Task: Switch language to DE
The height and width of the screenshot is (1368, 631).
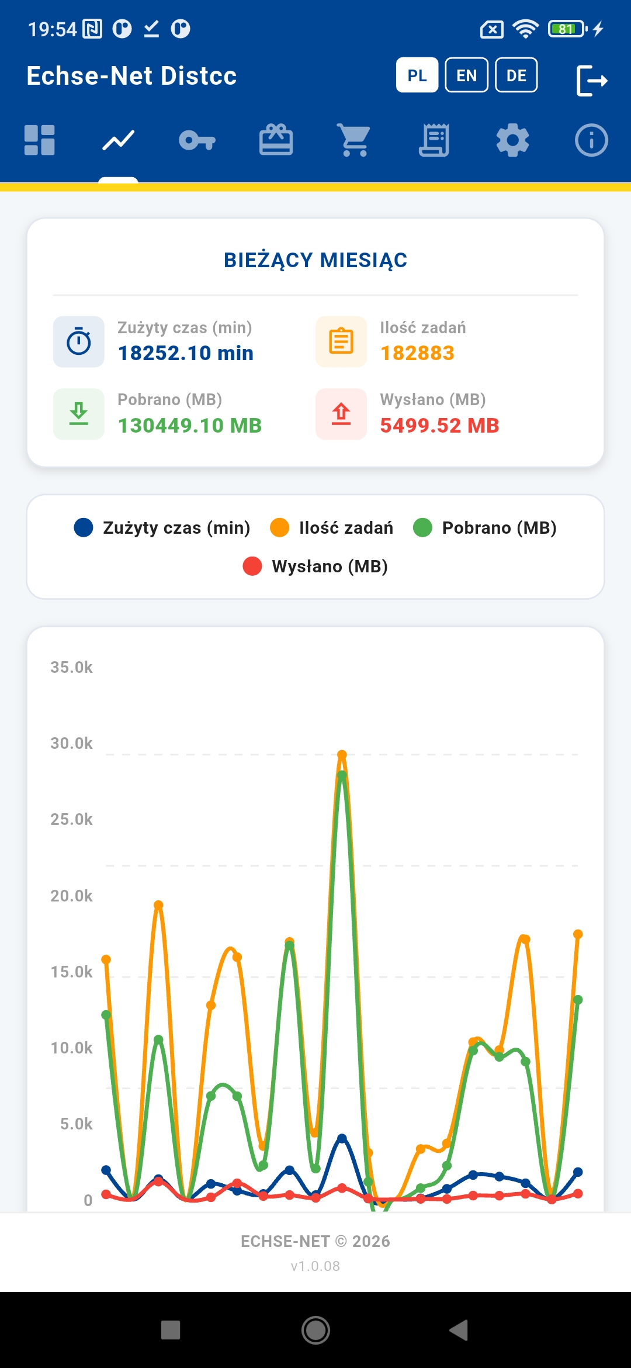Action: point(516,75)
